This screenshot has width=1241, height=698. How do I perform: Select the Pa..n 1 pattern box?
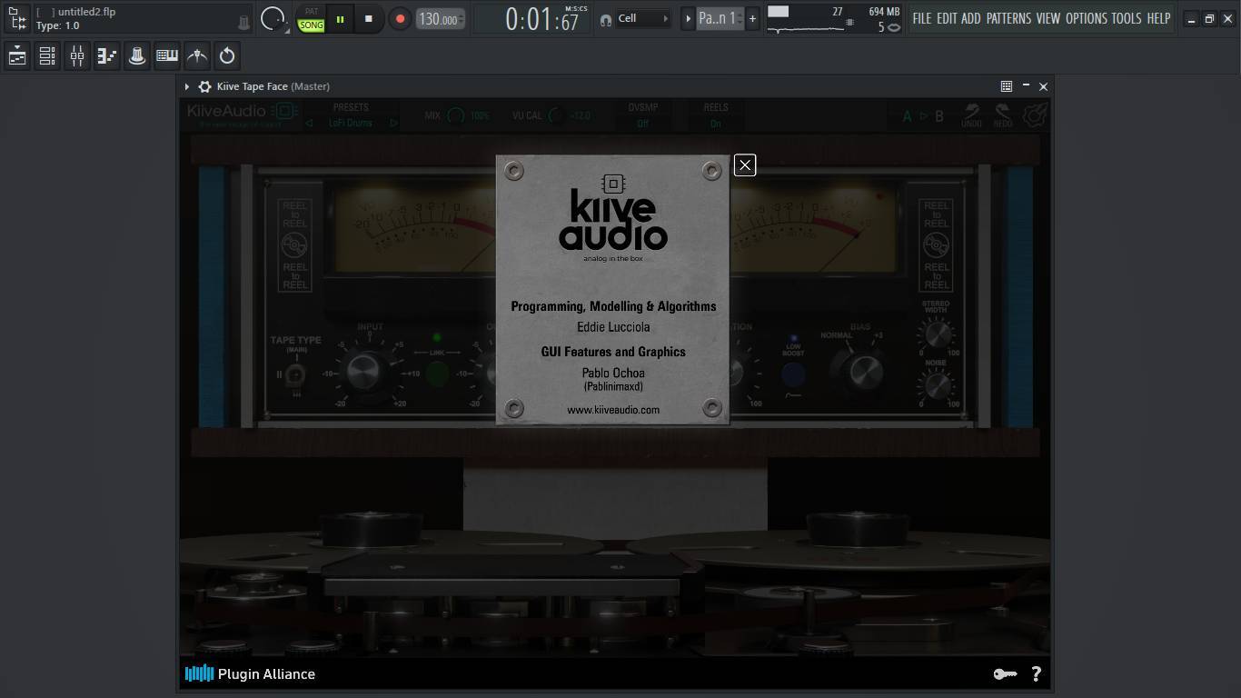(x=720, y=18)
